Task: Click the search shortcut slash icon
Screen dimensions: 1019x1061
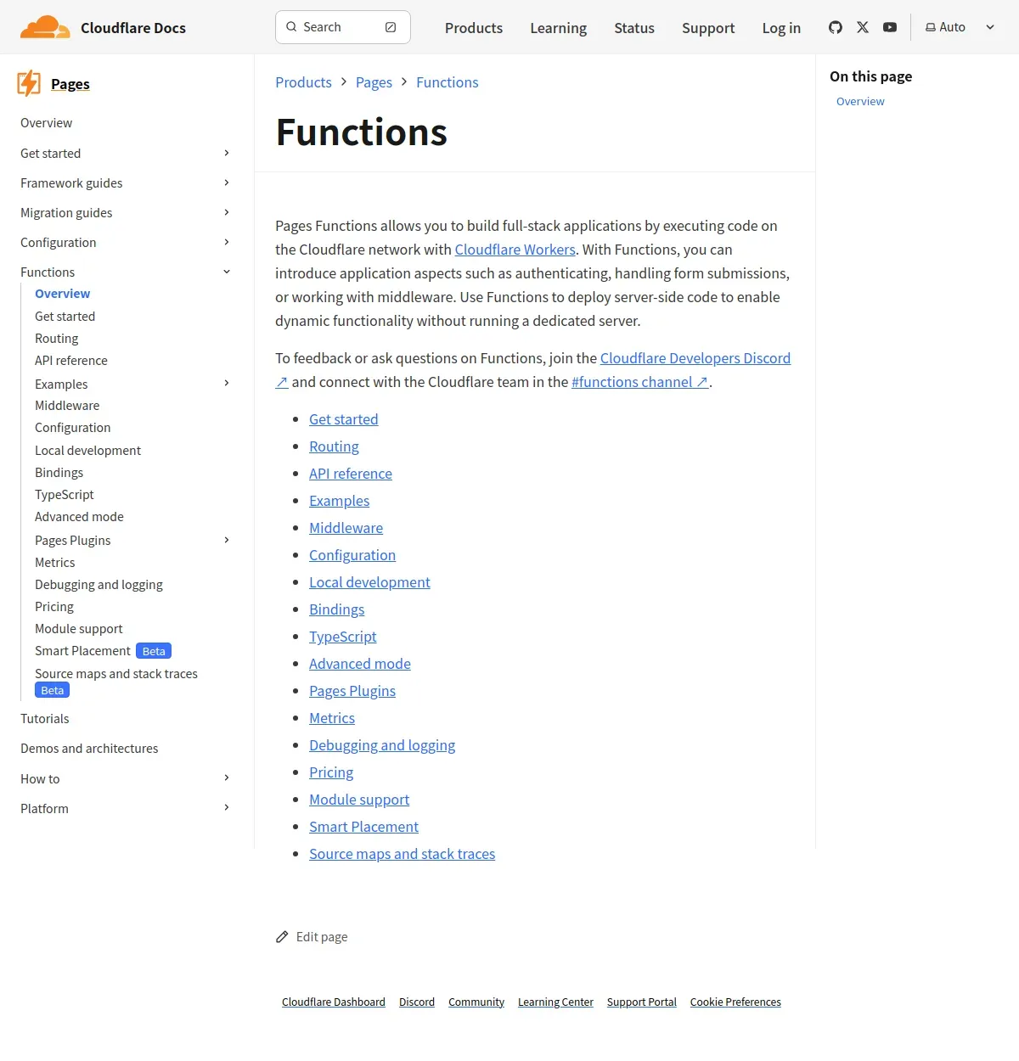Action: [x=391, y=27]
